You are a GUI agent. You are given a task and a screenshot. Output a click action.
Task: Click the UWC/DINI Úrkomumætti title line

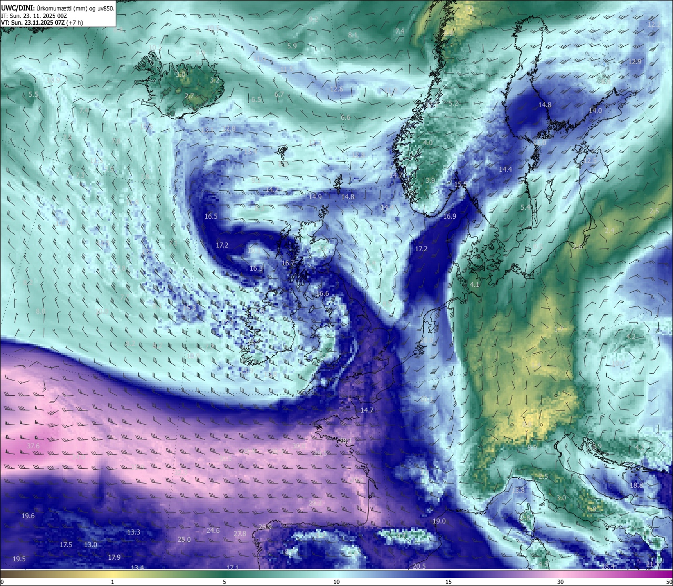coord(57,8)
